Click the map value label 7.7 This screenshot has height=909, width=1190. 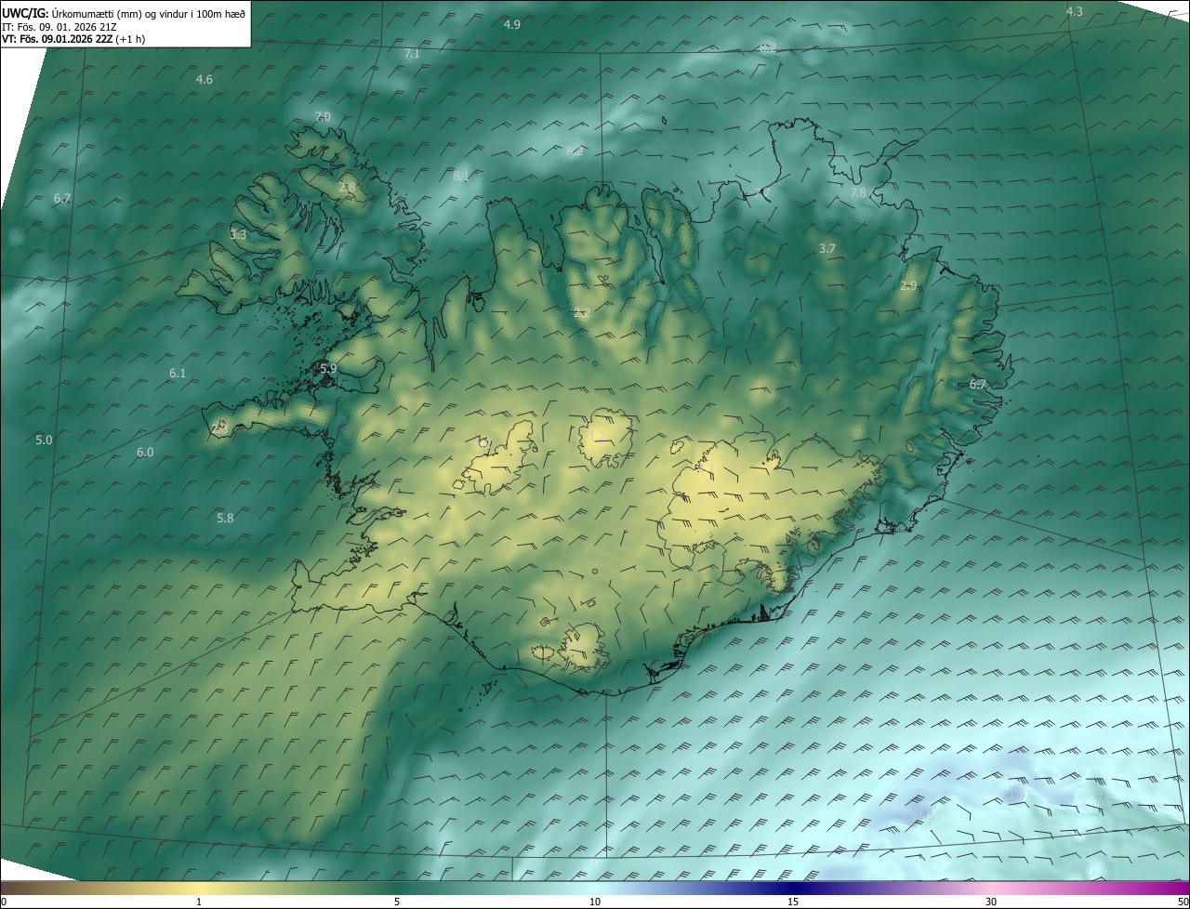(762, 192)
